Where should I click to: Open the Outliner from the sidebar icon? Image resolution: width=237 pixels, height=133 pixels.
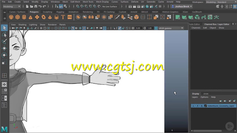click(4, 105)
